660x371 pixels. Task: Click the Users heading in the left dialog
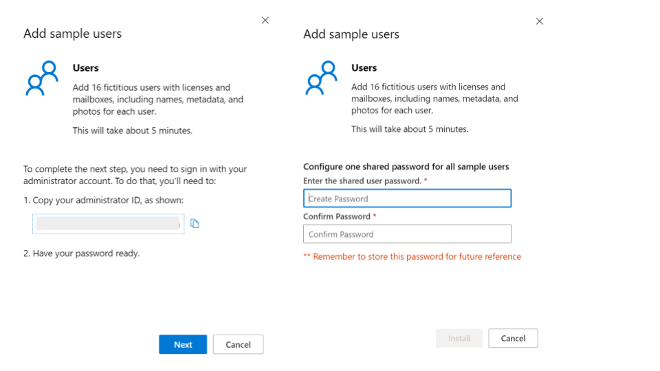pyautogui.click(x=86, y=68)
